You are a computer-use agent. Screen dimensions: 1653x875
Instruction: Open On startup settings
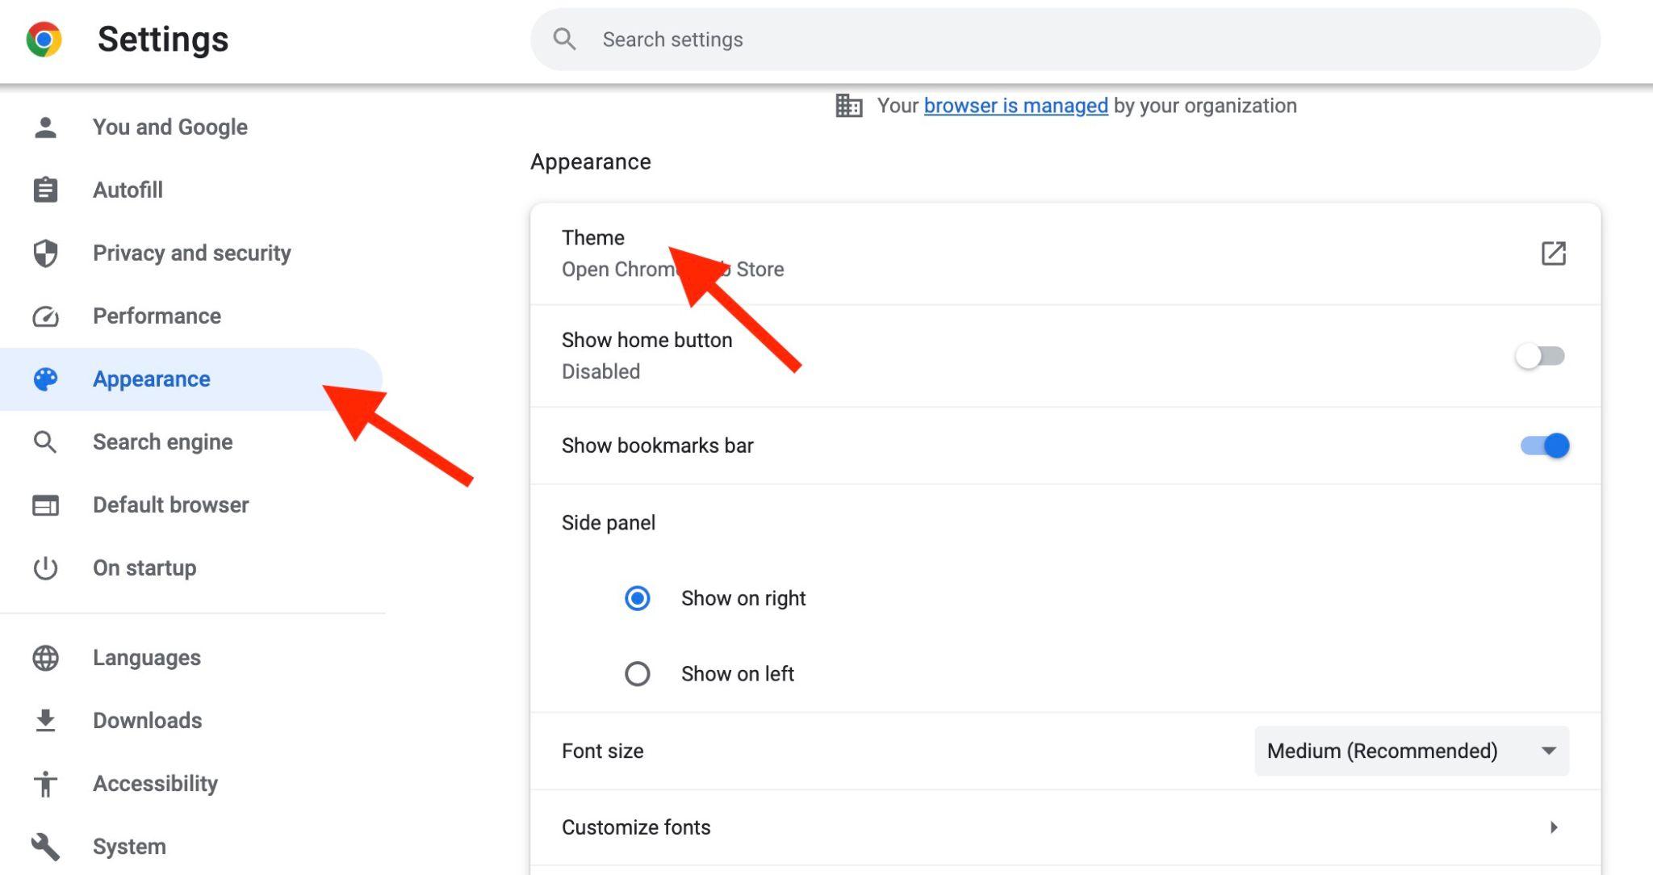pos(144,567)
